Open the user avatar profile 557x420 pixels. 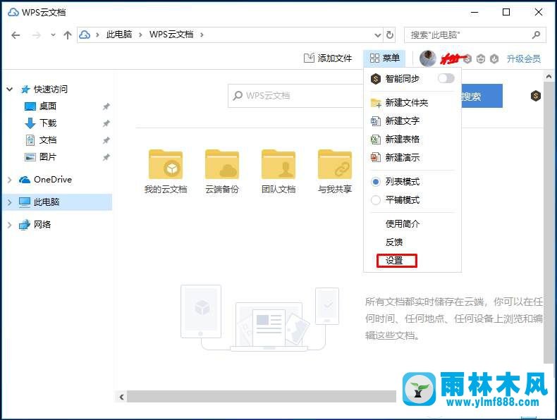click(x=428, y=58)
